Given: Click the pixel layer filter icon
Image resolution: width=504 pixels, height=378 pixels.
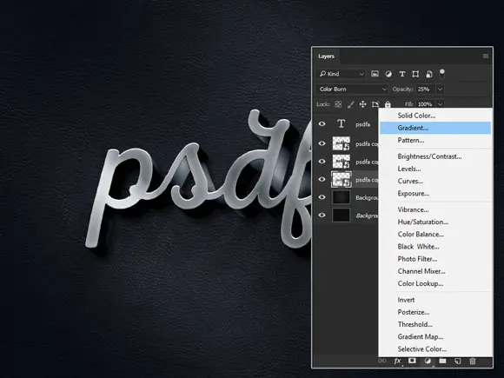Looking at the screenshot, I should 375,74.
